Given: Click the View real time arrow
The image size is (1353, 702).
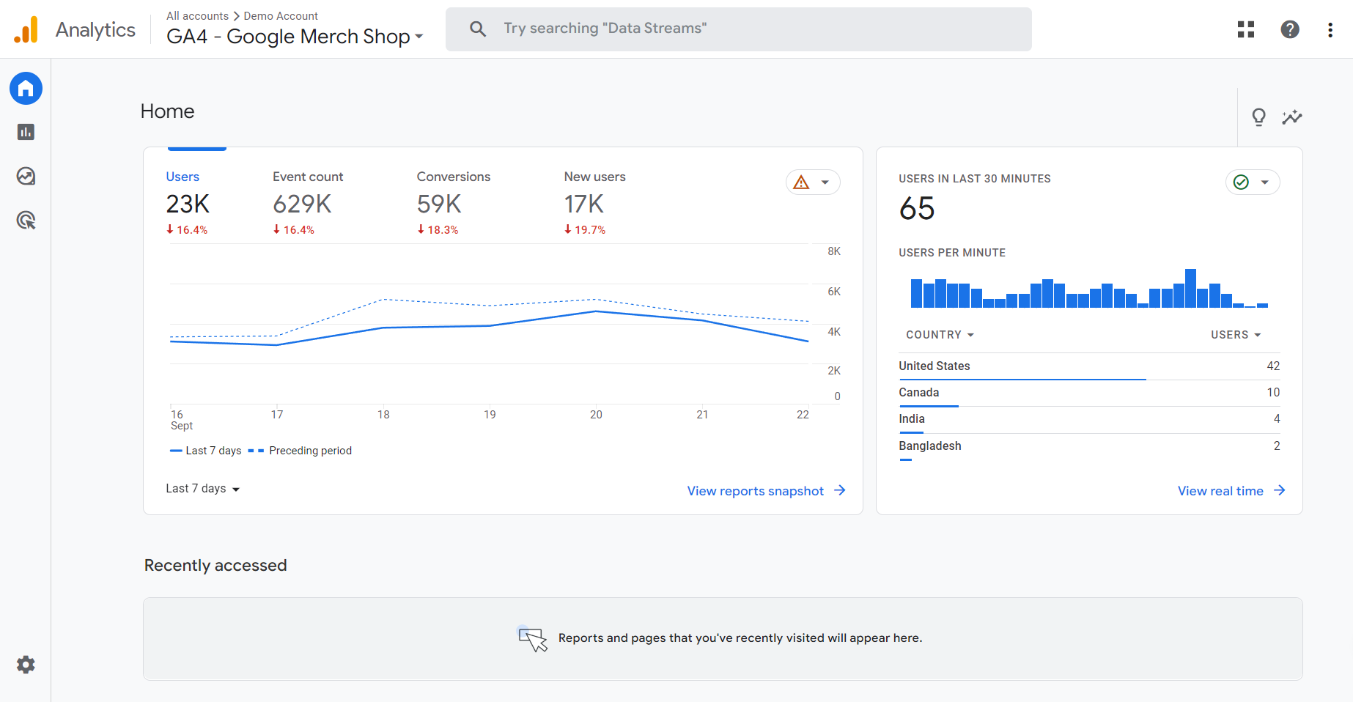Looking at the screenshot, I should 1280,490.
